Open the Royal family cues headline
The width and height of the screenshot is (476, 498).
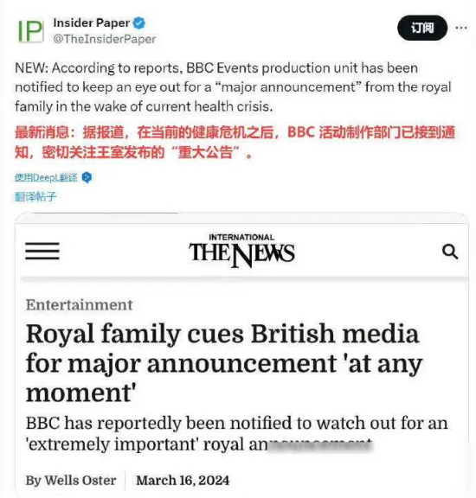(x=224, y=363)
